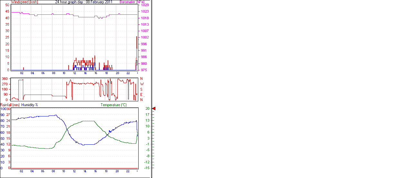Click hour 22 on the bottom graph time axis
Screen dimensions: 410x178
point(127,171)
